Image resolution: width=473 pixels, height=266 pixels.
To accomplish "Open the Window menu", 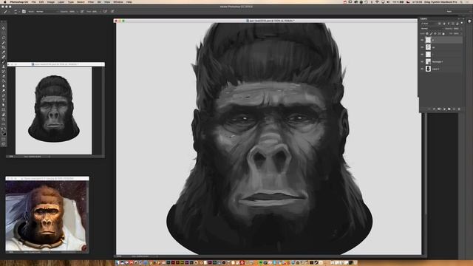I will (x=118, y=1).
